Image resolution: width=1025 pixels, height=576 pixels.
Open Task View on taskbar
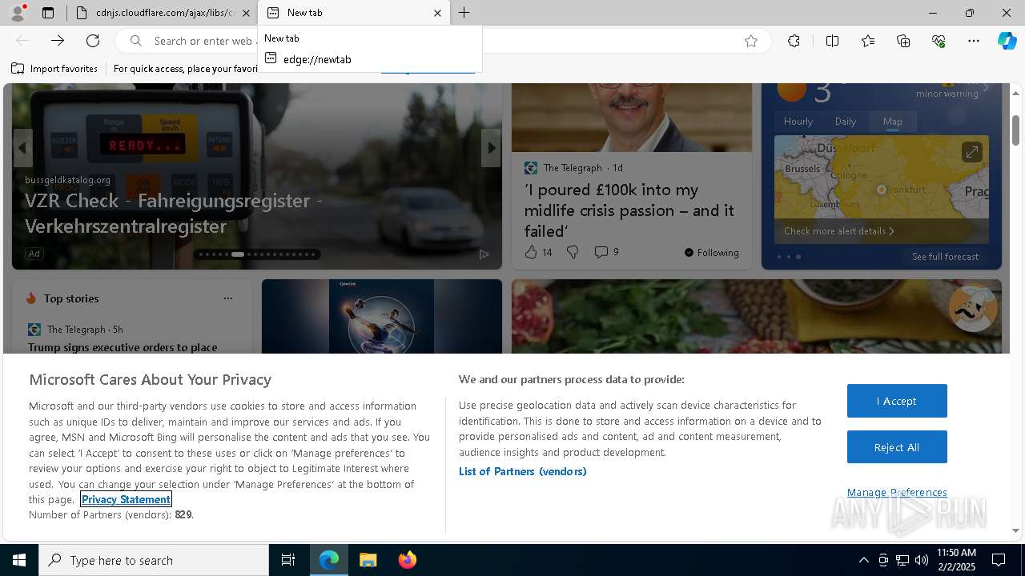tap(288, 560)
